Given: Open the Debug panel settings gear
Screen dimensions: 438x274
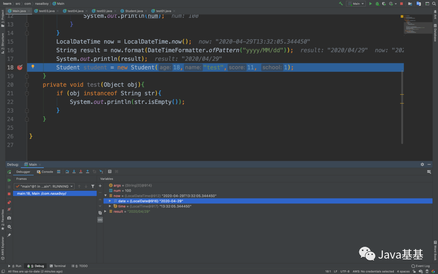Looking at the screenshot, I should coord(422,164).
